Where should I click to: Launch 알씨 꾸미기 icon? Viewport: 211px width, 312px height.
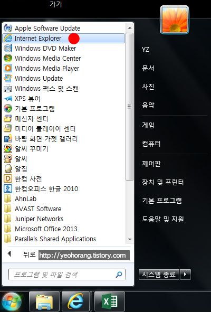tap(8, 149)
